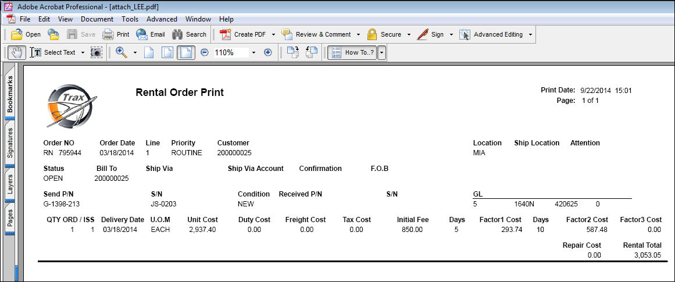Viewport: 675px width, 282px height.
Task: Open the Advanced menu
Action: point(162,19)
